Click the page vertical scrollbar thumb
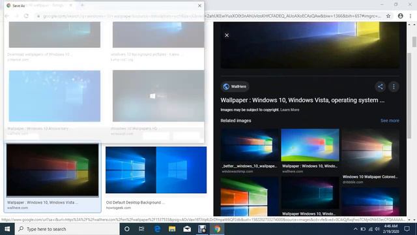The image size is (417, 235). coord(414,42)
